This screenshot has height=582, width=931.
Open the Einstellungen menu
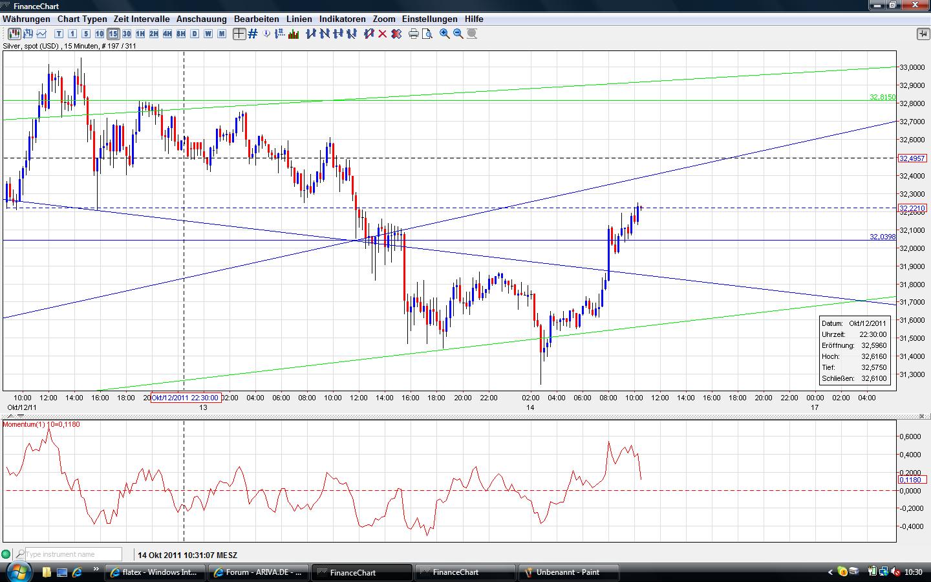coord(430,19)
